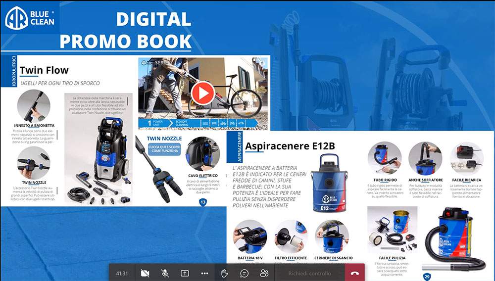
Task: Click the Batteria 18 V circular image
Action: 250,237
